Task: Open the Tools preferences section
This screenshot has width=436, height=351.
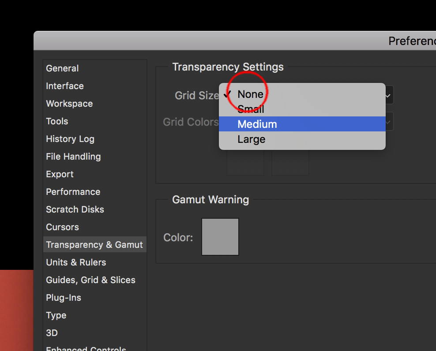Action: tap(57, 121)
